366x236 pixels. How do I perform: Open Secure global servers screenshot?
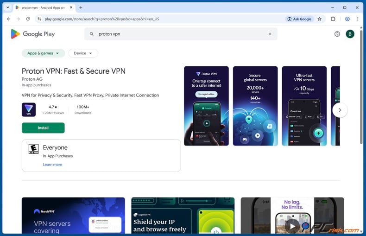255,106
